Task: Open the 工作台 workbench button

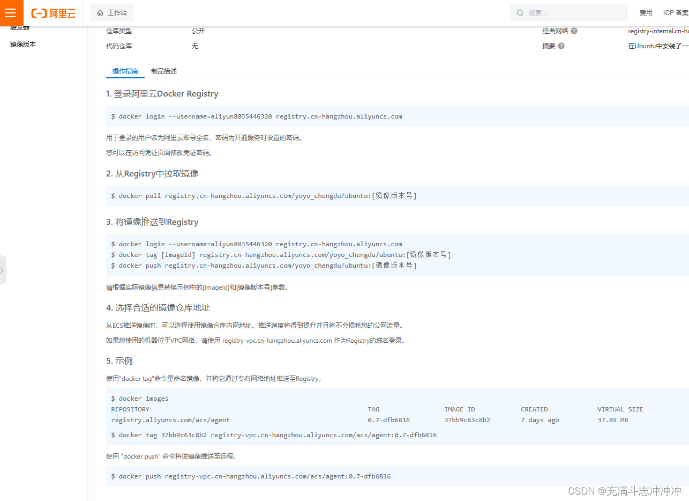Action: pyautogui.click(x=112, y=13)
